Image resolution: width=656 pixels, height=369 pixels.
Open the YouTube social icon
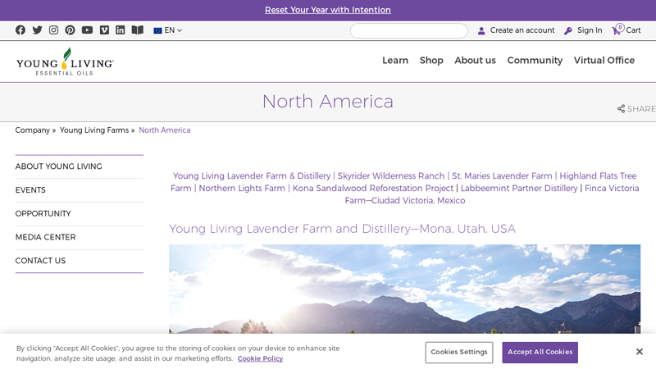(x=87, y=30)
